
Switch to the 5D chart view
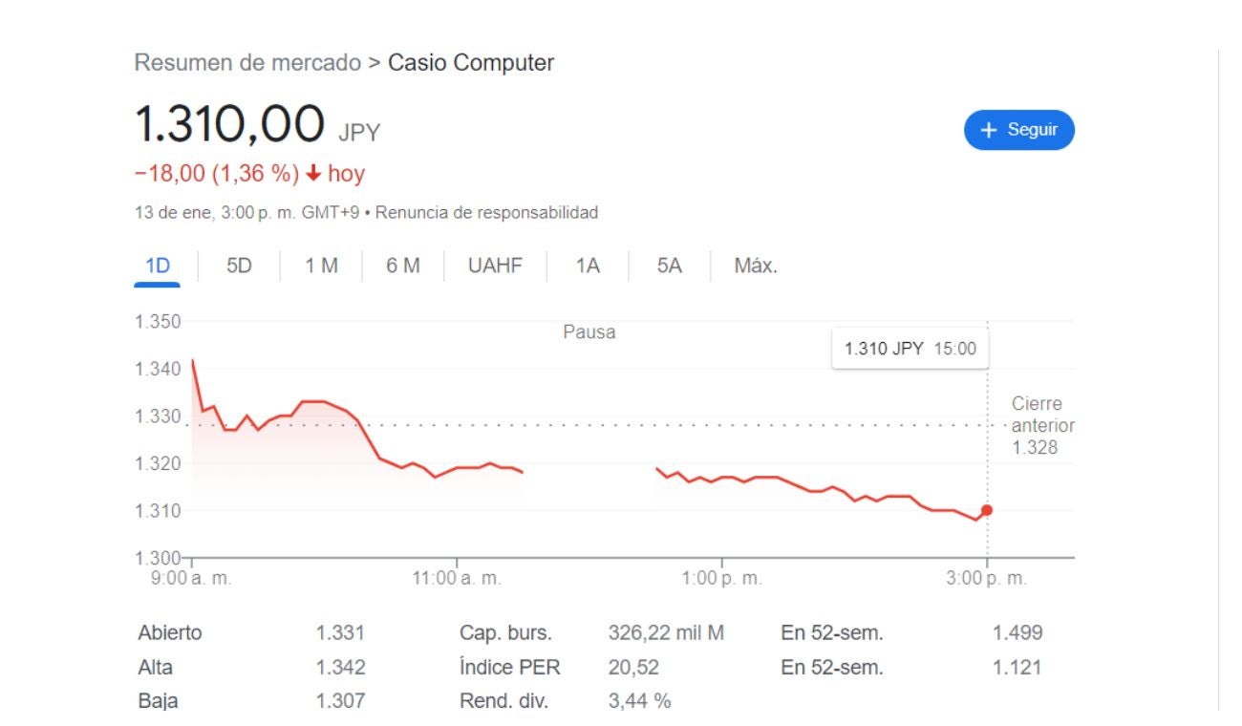[239, 266]
